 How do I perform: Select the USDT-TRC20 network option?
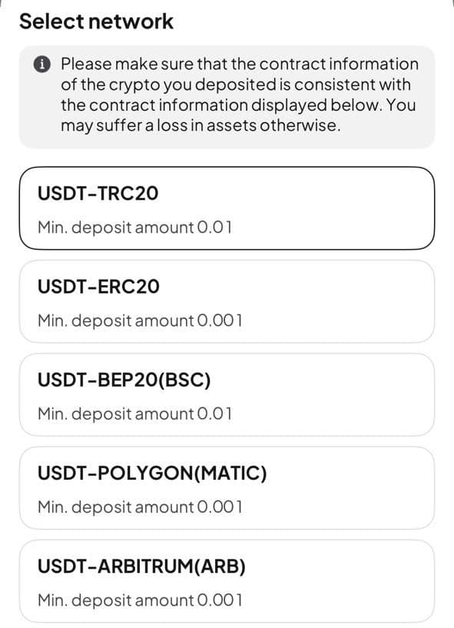227,208
